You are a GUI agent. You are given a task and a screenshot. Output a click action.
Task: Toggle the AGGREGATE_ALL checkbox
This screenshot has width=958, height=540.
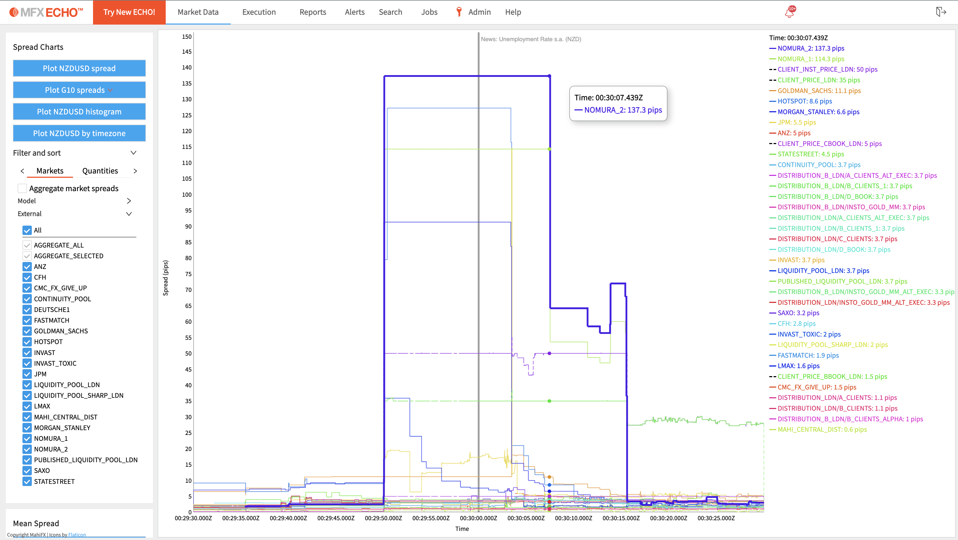[27, 245]
